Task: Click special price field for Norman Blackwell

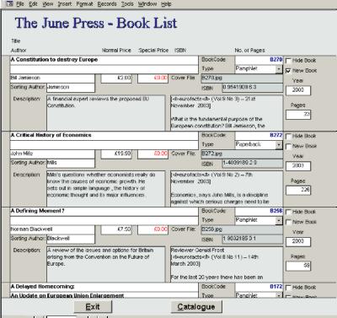Action: (152, 229)
